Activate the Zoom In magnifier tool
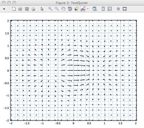 pos(50,9)
